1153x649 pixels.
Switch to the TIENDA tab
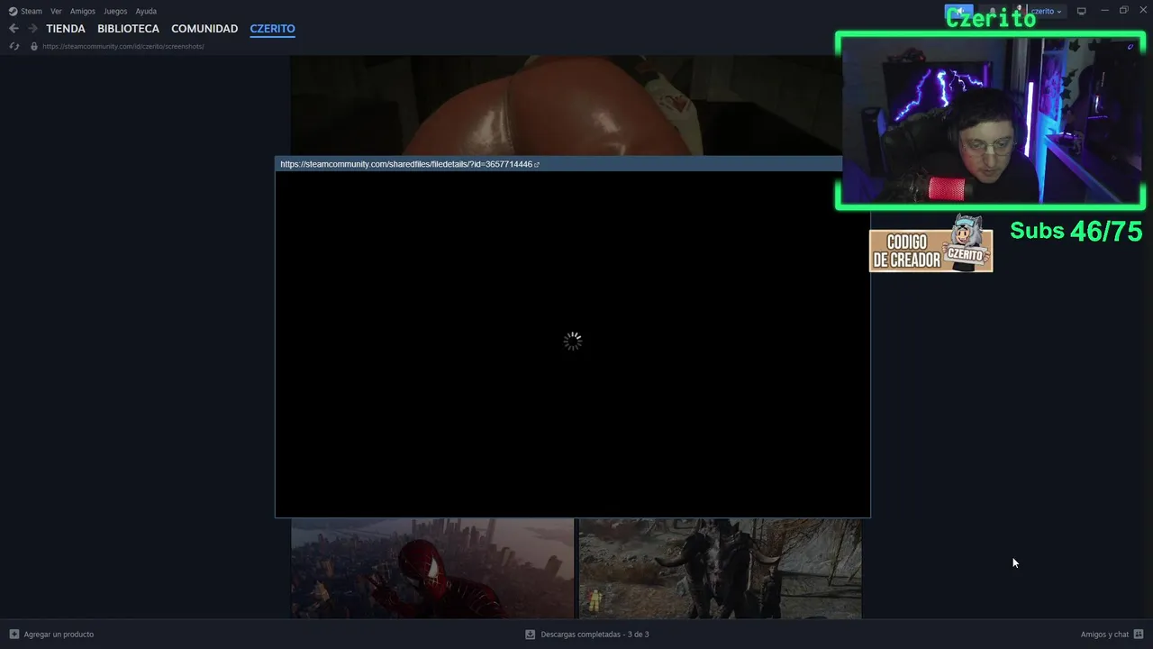66,29
